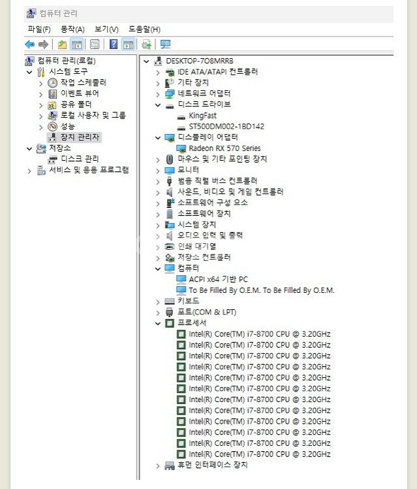Collapse the 디스크 드라이브 category
This screenshot has height=489, width=417.
point(158,105)
